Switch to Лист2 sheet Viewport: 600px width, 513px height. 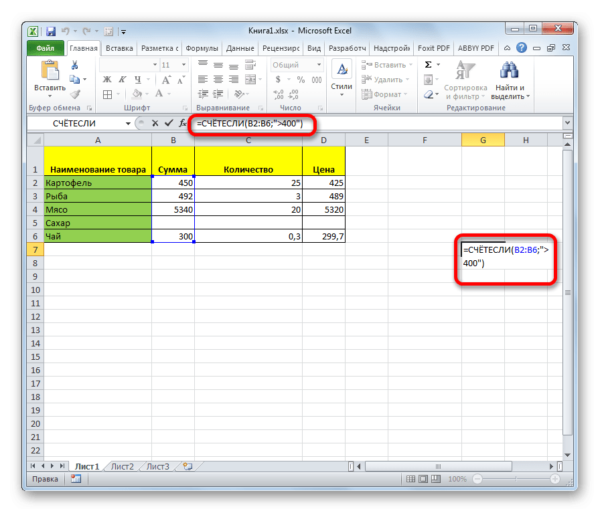pos(122,466)
